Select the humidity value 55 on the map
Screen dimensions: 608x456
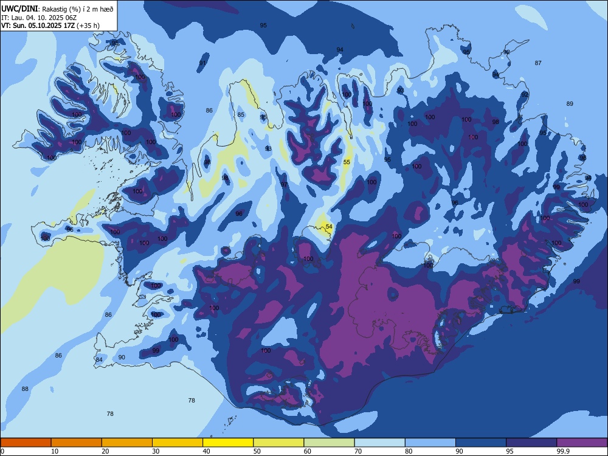click(x=347, y=162)
